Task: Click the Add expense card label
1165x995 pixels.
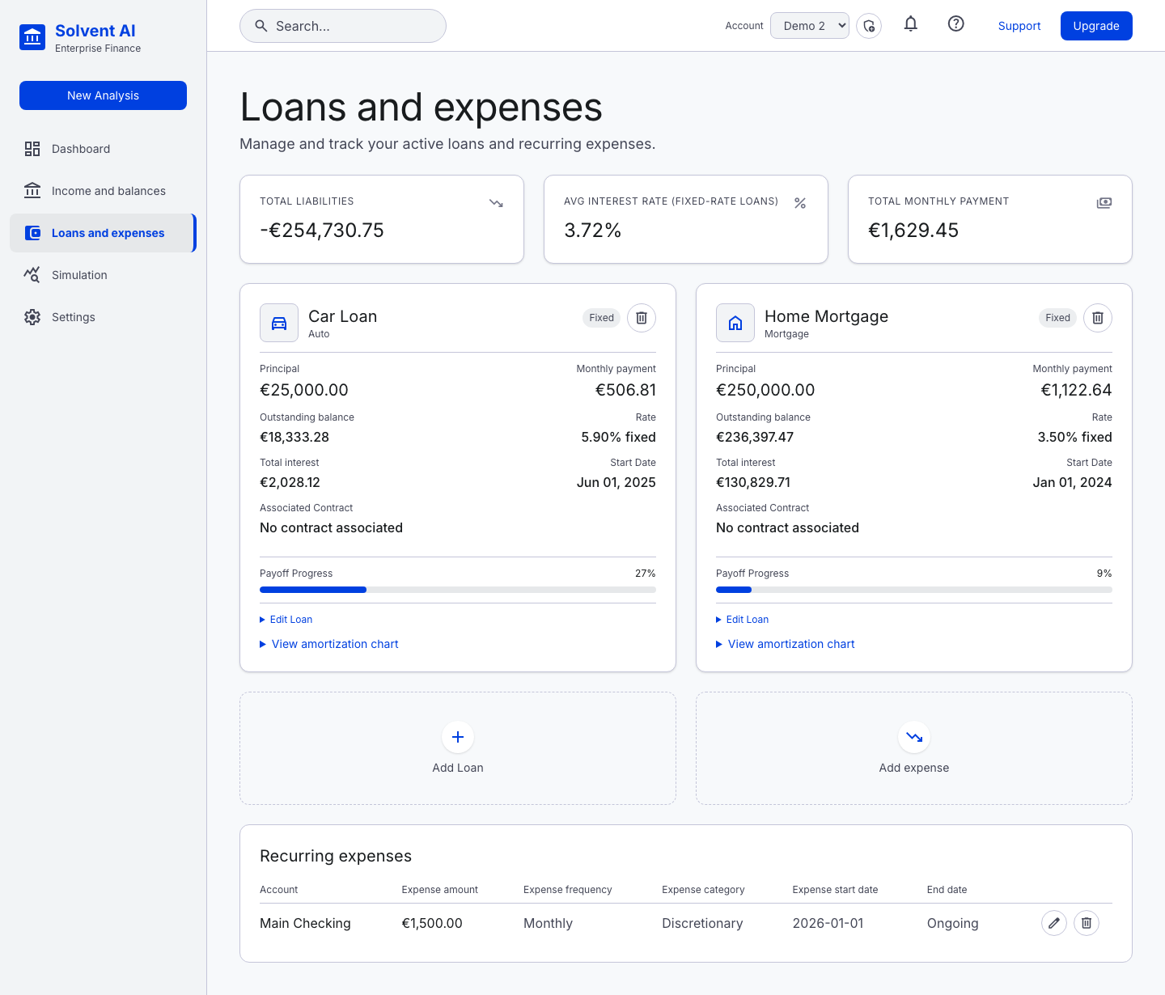Action: (914, 768)
